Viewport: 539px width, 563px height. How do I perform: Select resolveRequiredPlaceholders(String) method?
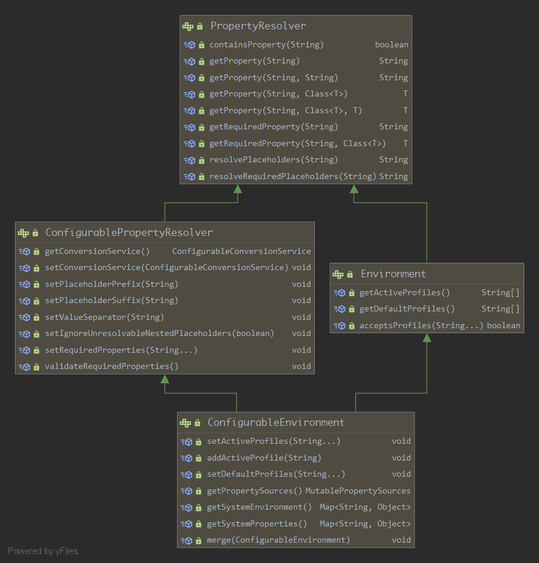[x=293, y=176]
